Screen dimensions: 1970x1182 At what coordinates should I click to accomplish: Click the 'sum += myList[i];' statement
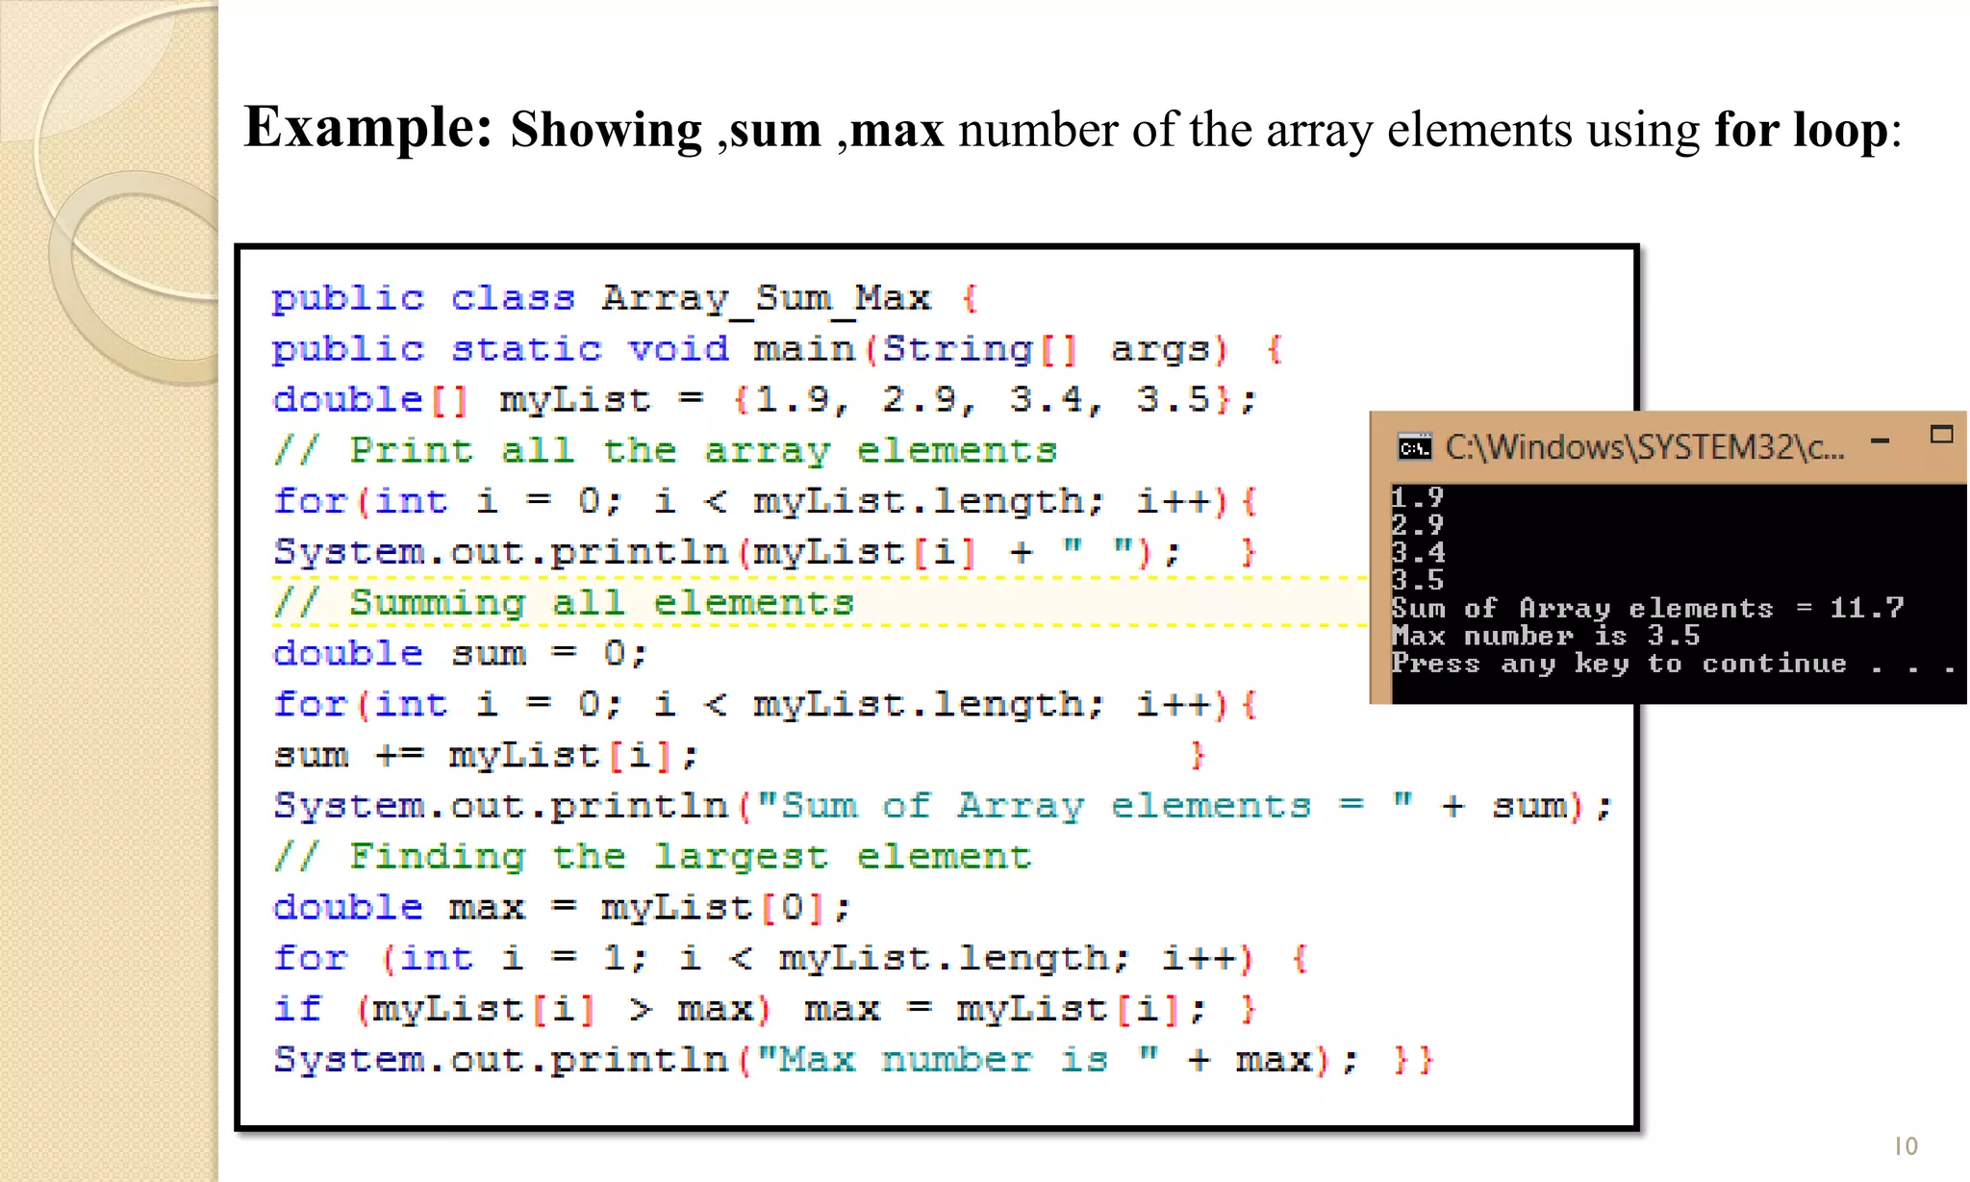pos(486,756)
